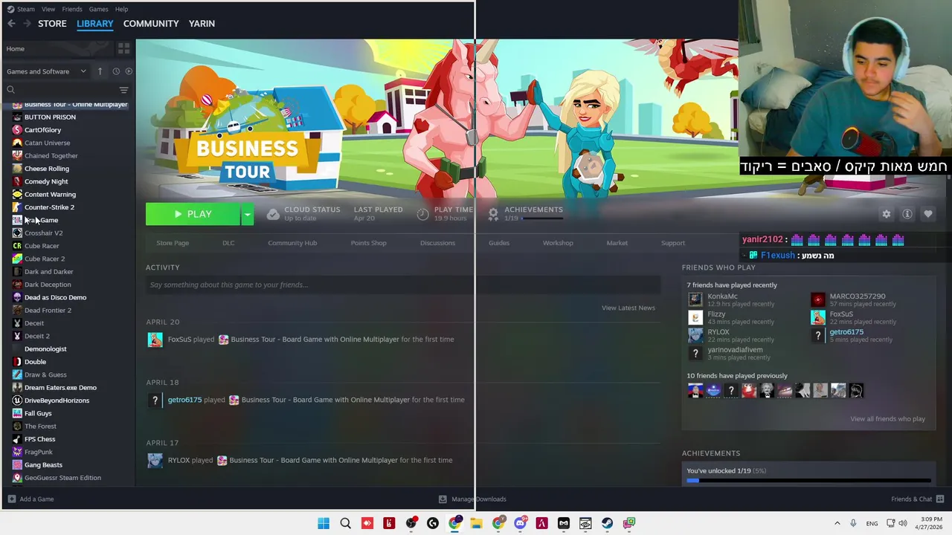Click View all friends who play
This screenshot has width=952, height=535.
click(887, 419)
